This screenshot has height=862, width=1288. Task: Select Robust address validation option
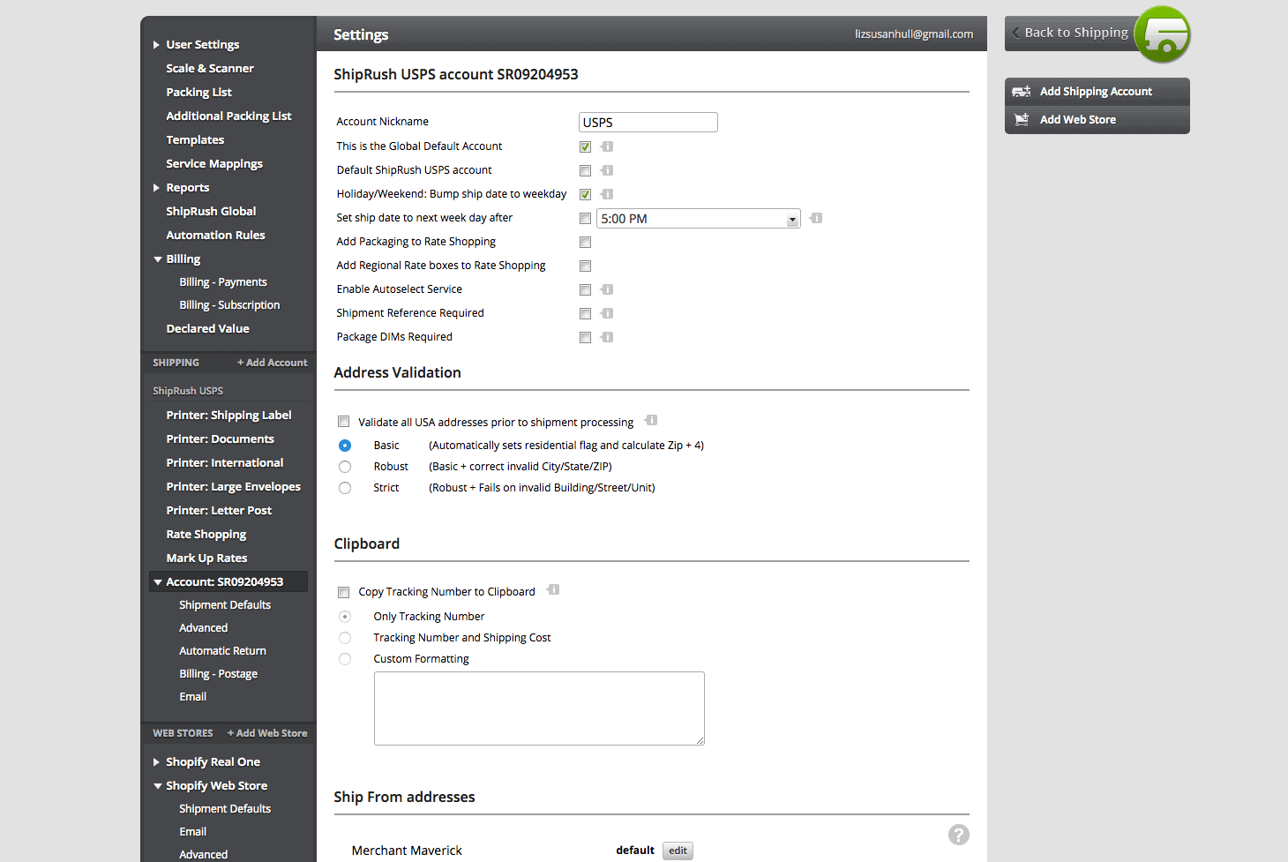(345, 467)
